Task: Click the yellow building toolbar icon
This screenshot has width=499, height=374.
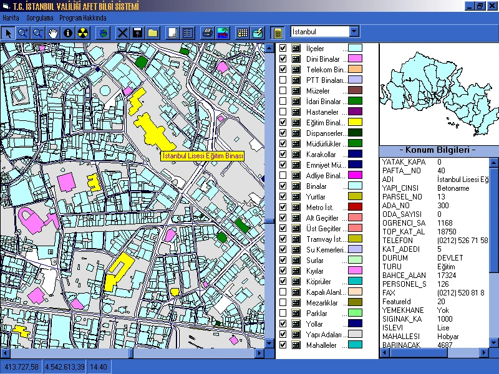Action: point(278,33)
